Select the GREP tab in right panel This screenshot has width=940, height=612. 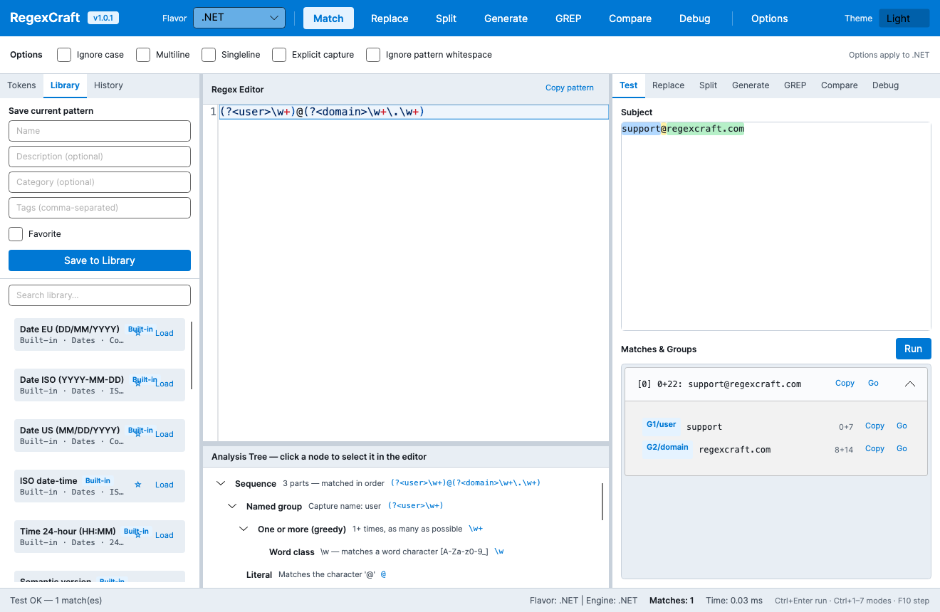click(x=795, y=85)
